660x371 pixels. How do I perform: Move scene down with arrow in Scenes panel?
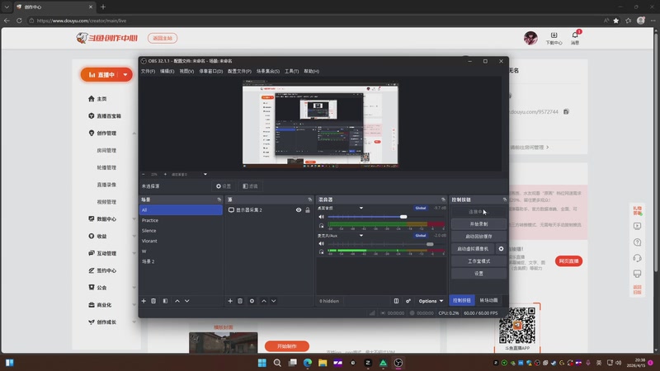[x=187, y=301]
